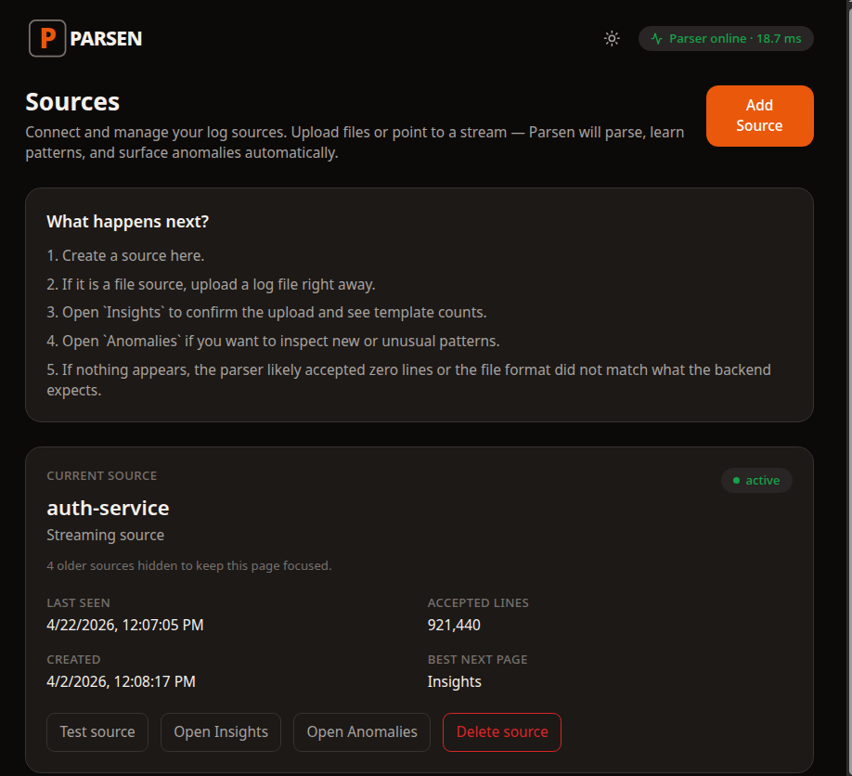Open Anomalies to inspect unusual patterns
Screen dimensions: 852x776
click(x=361, y=731)
